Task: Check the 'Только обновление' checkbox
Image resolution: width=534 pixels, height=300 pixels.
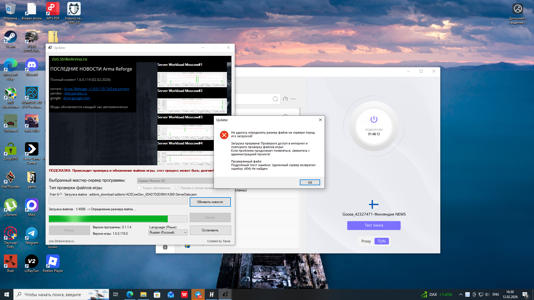Action: coord(139,188)
